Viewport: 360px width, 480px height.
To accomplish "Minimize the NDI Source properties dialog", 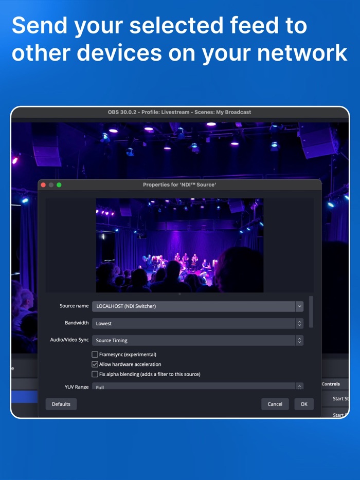I will tap(51, 184).
